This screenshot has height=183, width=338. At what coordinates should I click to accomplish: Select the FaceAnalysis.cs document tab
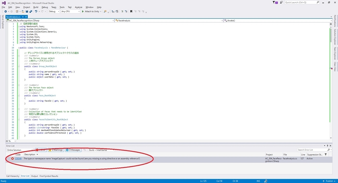(x=13, y=17)
